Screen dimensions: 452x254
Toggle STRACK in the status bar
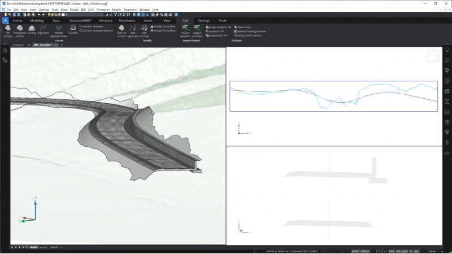(x=364, y=251)
